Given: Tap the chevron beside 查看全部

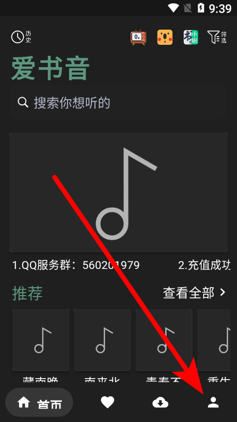Looking at the screenshot, I should click(x=223, y=293).
